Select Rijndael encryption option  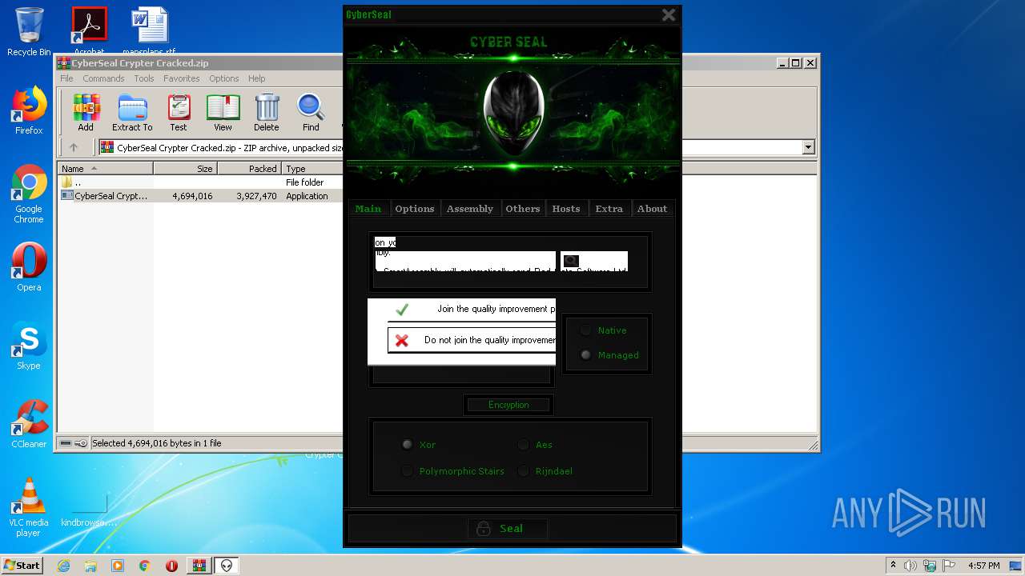pyautogui.click(x=523, y=471)
